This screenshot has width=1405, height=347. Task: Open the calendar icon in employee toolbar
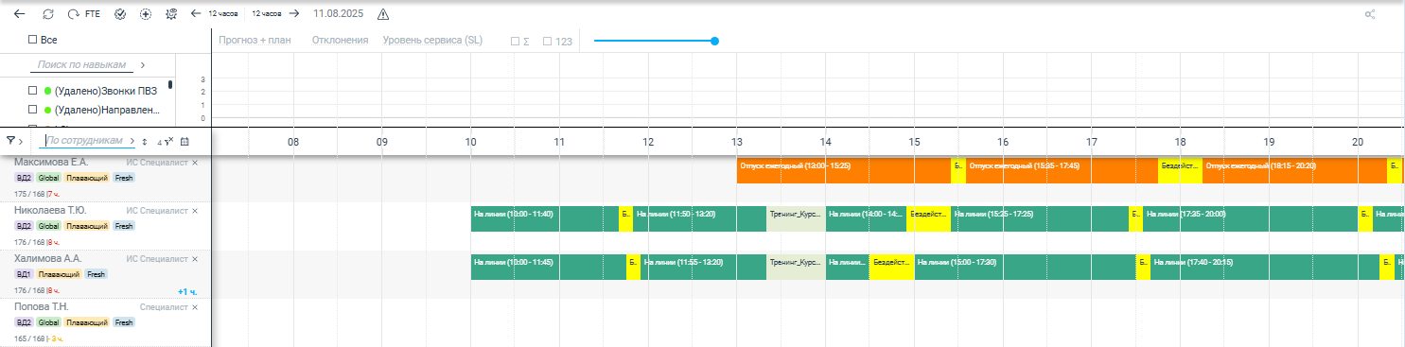click(184, 141)
